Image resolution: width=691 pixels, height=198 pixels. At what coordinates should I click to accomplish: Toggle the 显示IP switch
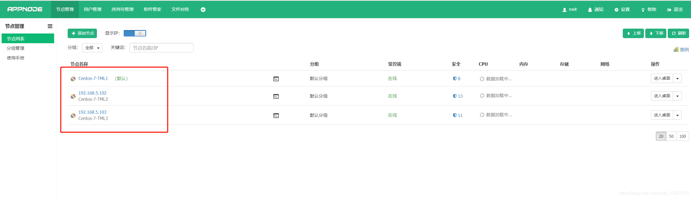click(x=135, y=33)
